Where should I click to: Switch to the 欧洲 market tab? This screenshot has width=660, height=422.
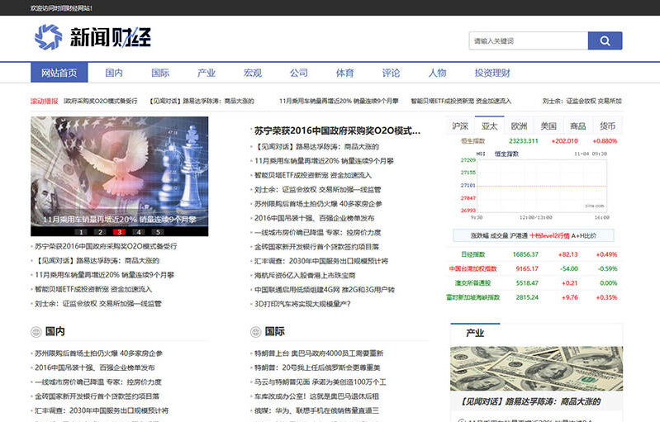[519, 126]
